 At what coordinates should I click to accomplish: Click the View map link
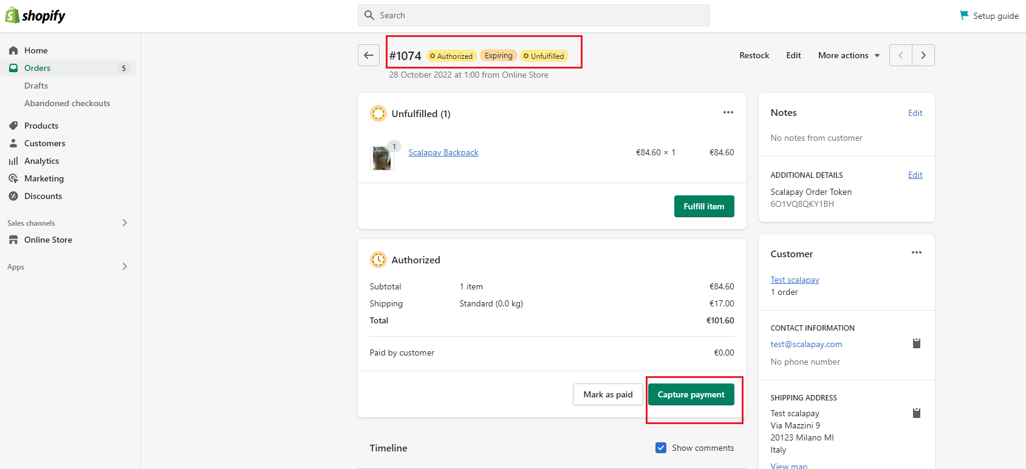click(789, 465)
